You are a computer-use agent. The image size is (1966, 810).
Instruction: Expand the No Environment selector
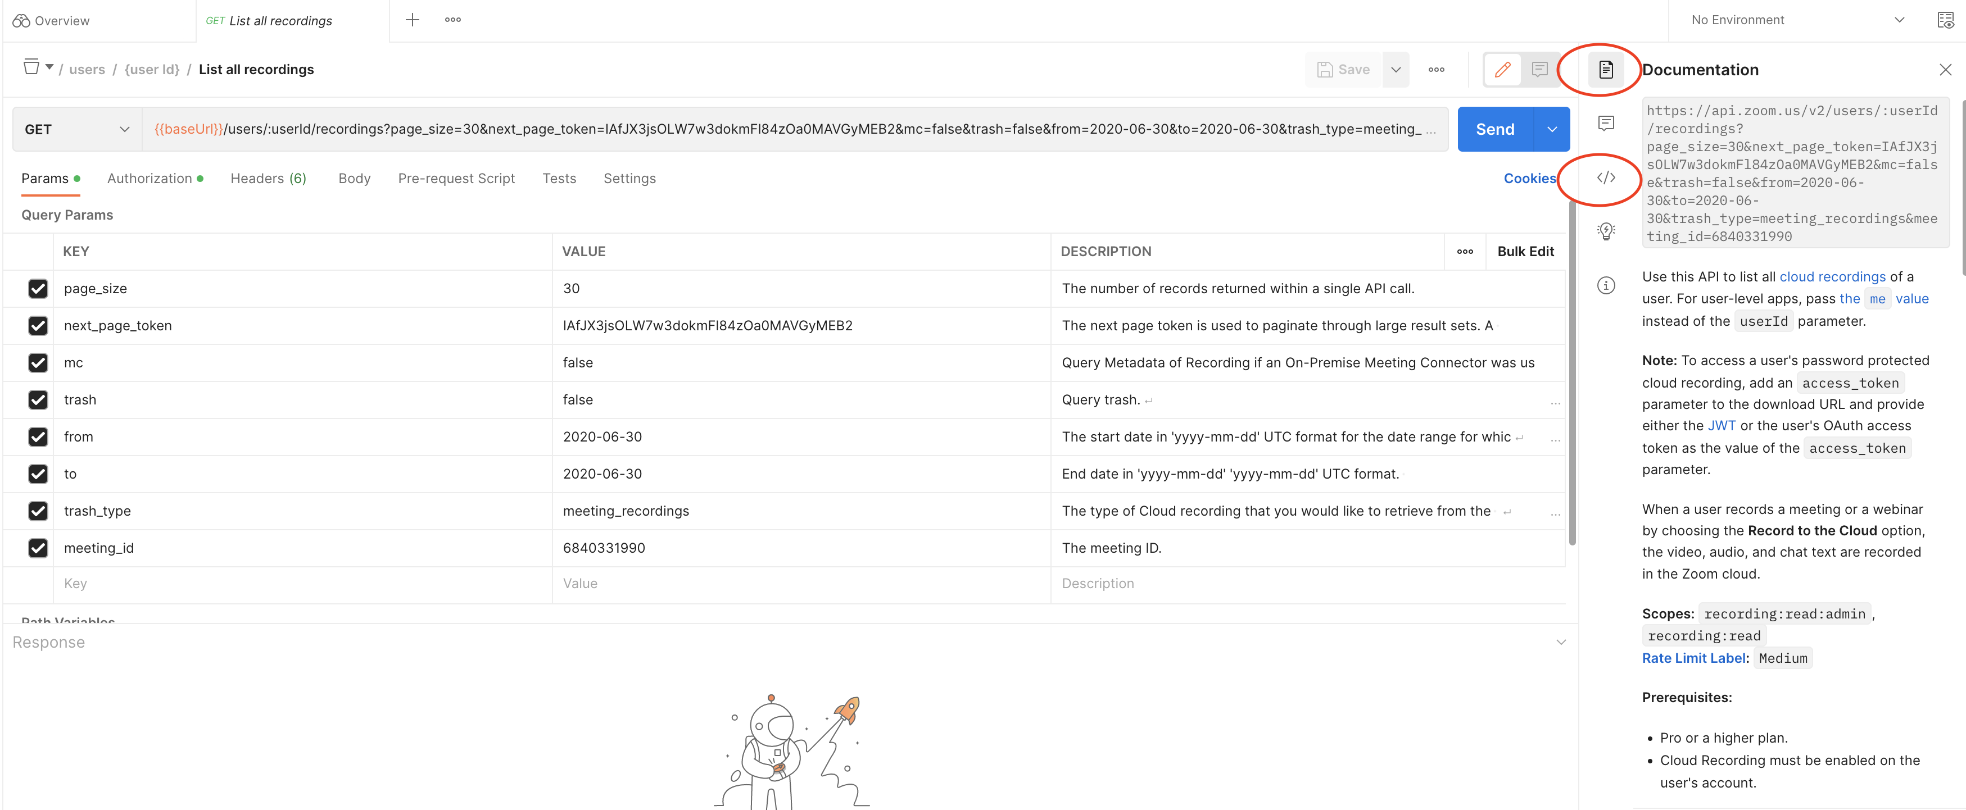pos(1797,20)
